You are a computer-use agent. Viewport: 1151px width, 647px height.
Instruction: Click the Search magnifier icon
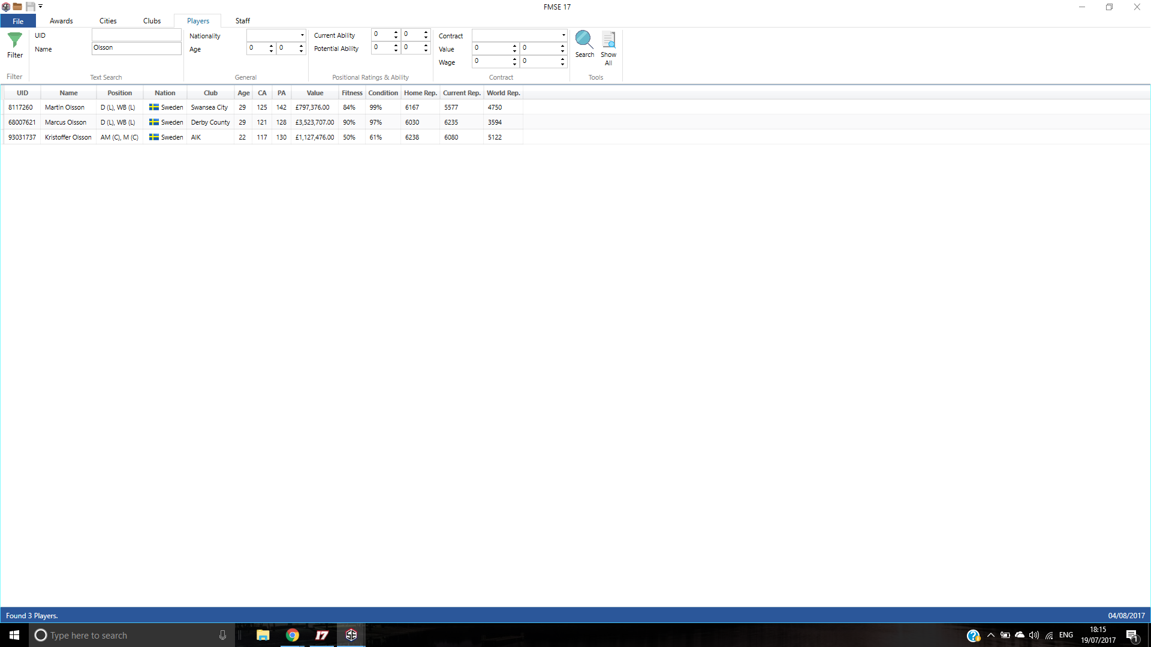tap(584, 40)
